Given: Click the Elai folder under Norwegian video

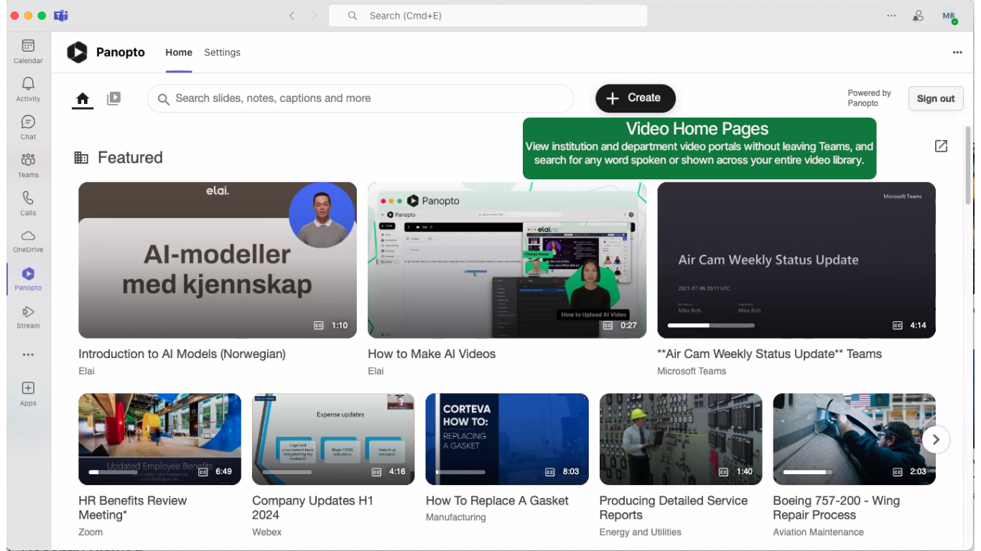Looking at the screenshot, I should tap(86, 371).
